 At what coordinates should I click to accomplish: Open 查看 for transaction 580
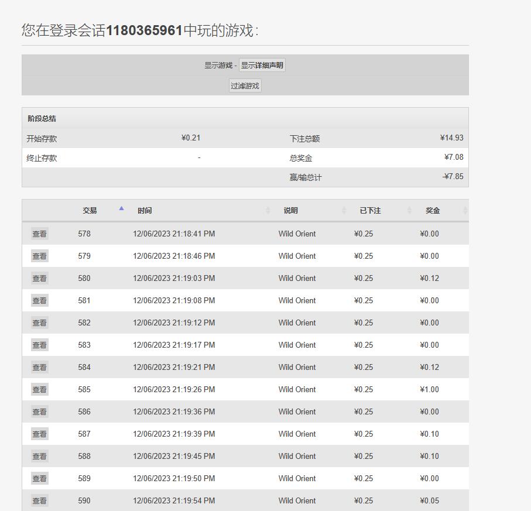pyautogui.click(x=39, y=279)
